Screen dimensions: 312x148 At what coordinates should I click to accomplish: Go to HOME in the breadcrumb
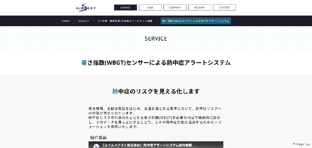[66, 21]
